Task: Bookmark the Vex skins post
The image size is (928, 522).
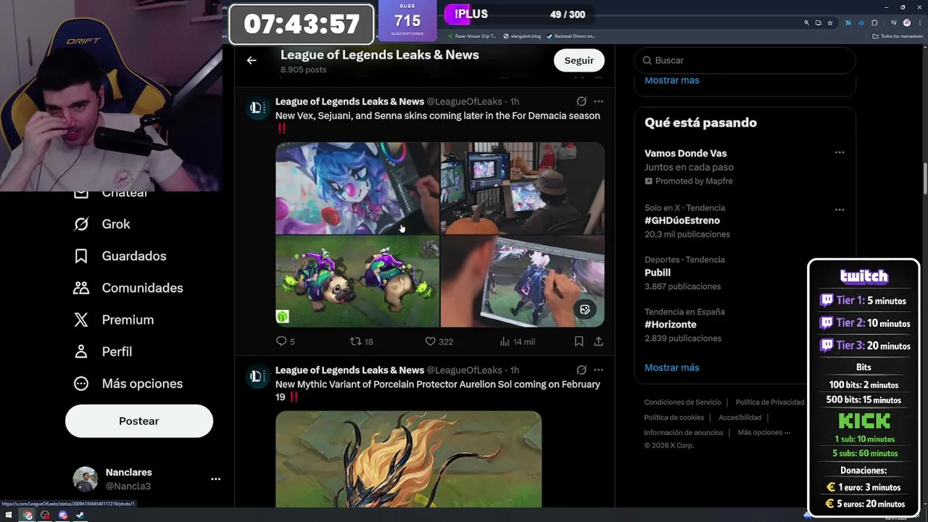Action: pyautogui.click(x=579, y=341)
